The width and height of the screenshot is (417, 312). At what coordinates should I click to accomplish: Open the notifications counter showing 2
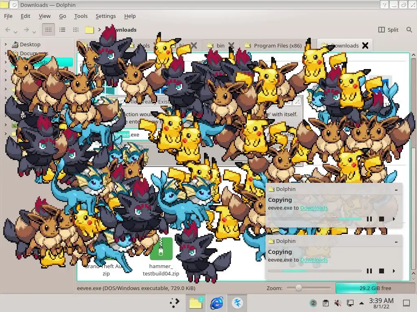point(313,303)
